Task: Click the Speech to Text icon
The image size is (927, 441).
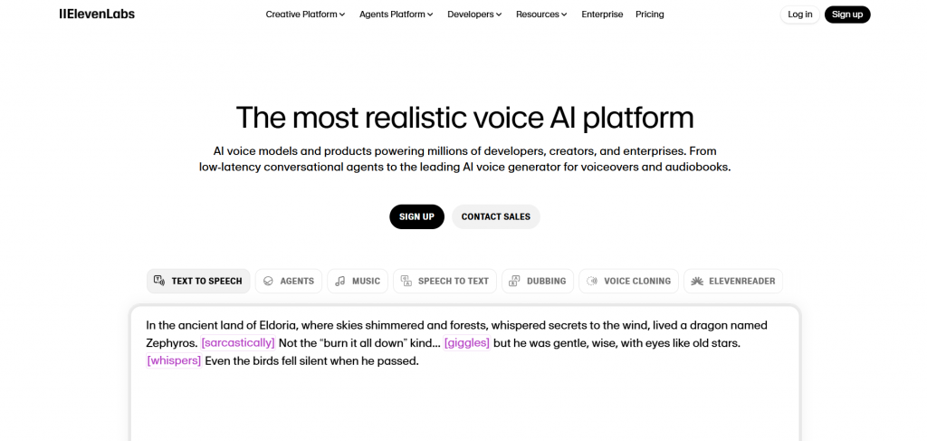Action: [406, 281]
